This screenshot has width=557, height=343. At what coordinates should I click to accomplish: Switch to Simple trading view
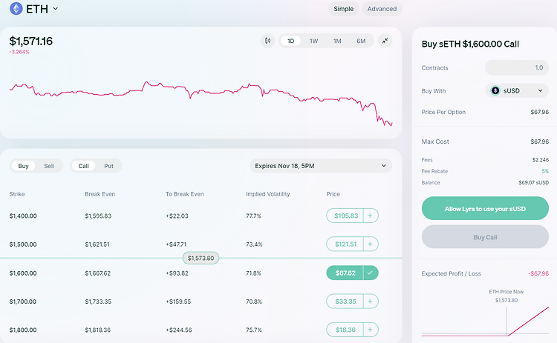(x=344, y=9)
